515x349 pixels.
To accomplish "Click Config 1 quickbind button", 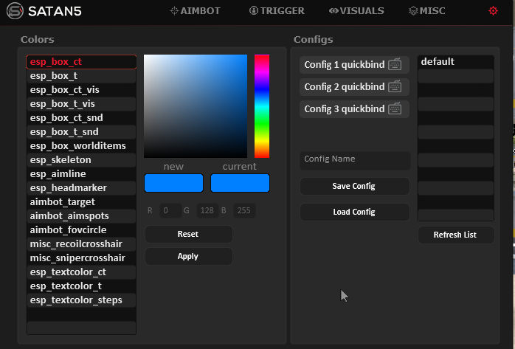I will coord(354,65).
